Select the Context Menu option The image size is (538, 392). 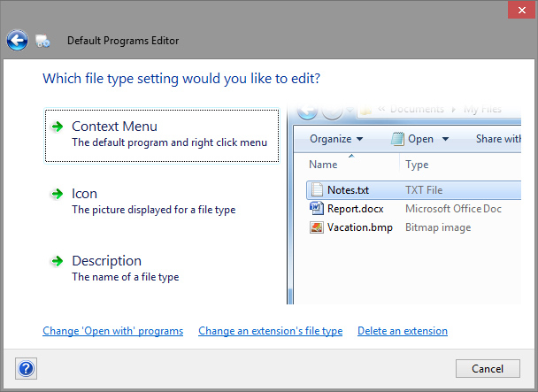(x=162, y=135)
